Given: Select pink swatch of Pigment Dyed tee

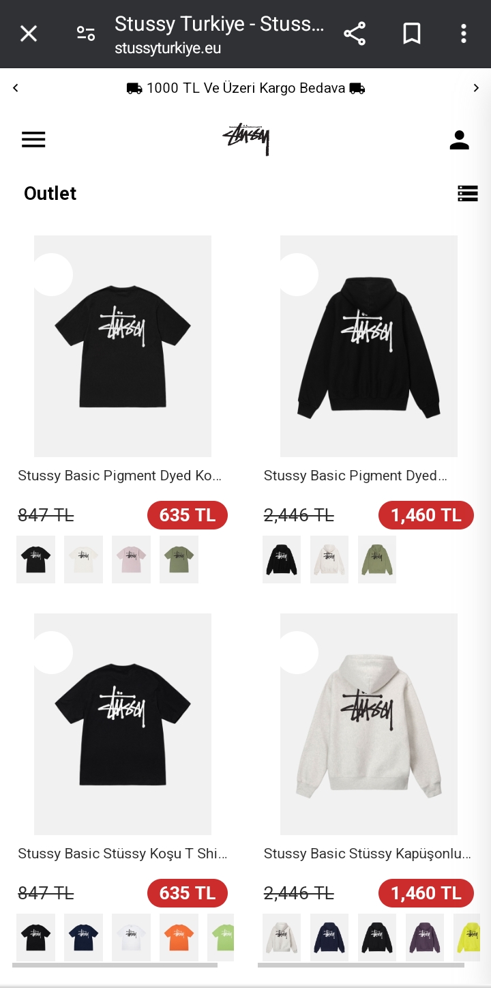Looking at the screenshot, I should (x=131, y=560).
